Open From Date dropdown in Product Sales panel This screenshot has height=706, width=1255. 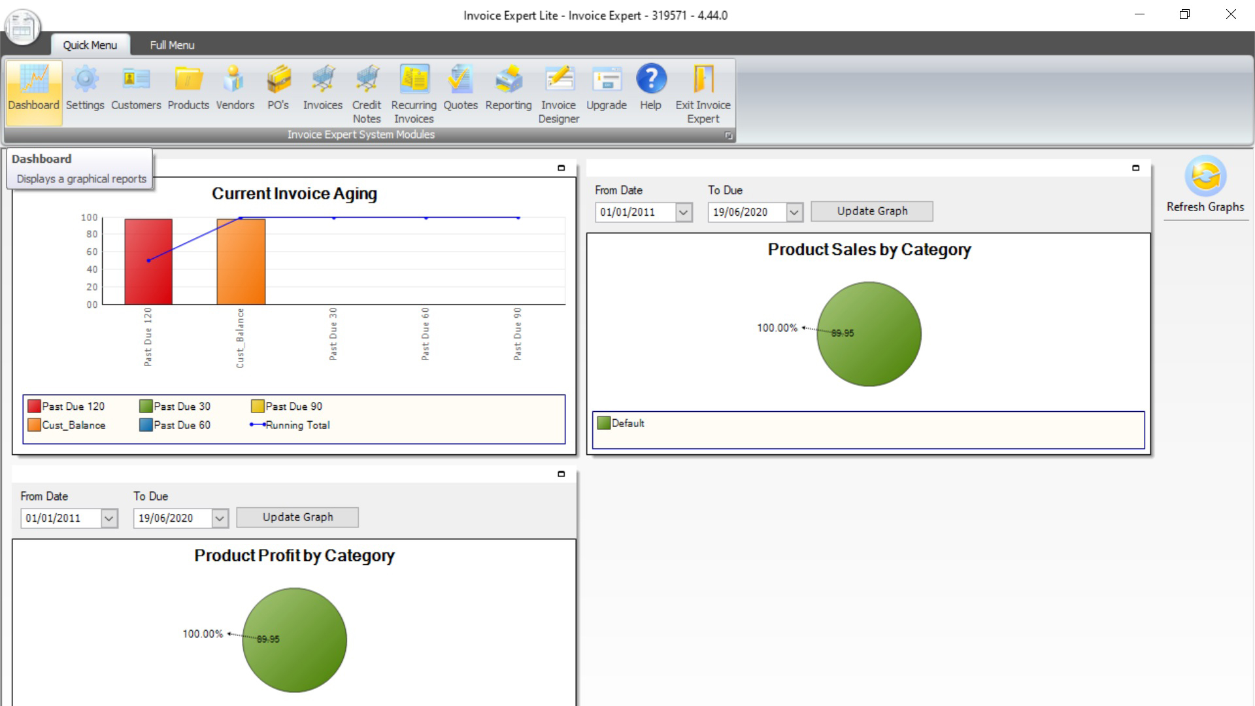coord(684,212)
